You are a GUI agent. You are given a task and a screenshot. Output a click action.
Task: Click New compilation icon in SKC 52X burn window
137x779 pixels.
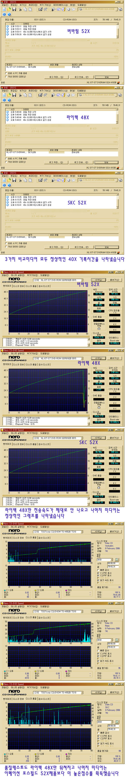pyautogui.click(x=4, y=180)
